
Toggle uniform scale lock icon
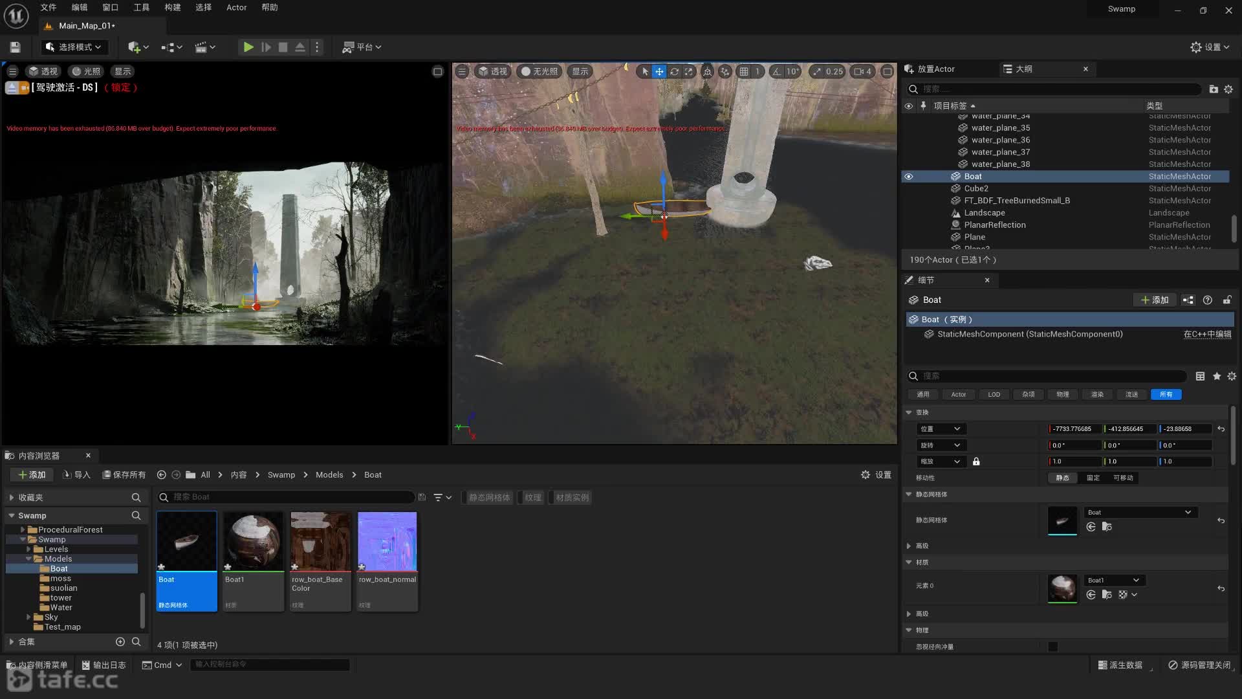(x=976, y=461)
